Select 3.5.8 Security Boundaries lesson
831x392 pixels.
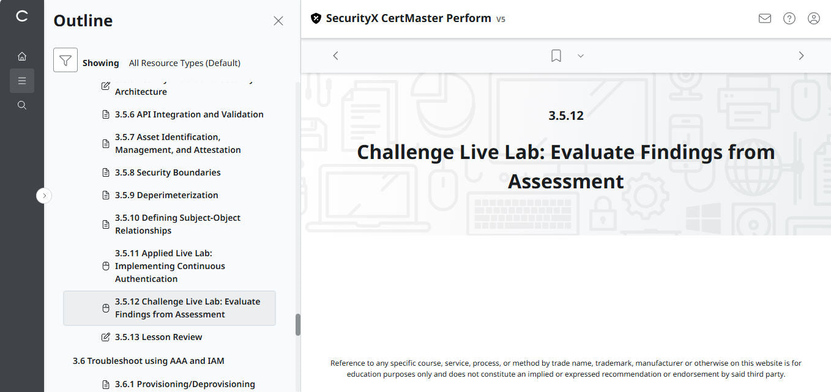[168, 172]
